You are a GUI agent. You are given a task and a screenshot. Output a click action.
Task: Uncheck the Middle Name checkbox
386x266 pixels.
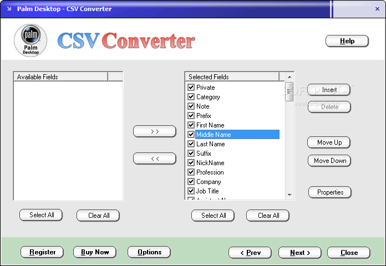click(x=191, y=134)
